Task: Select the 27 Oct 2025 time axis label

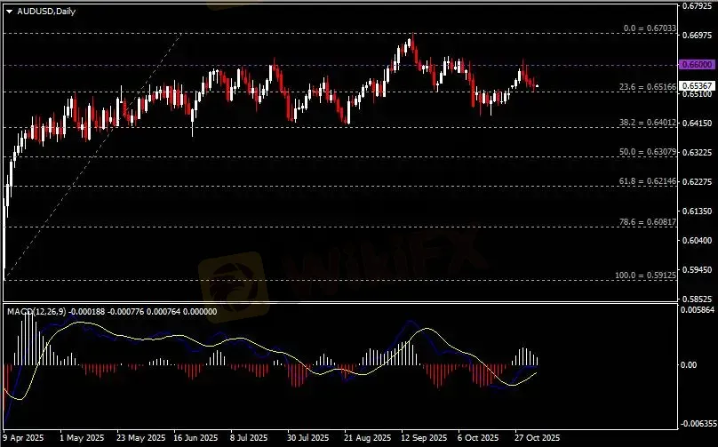Action: [538, 438]
